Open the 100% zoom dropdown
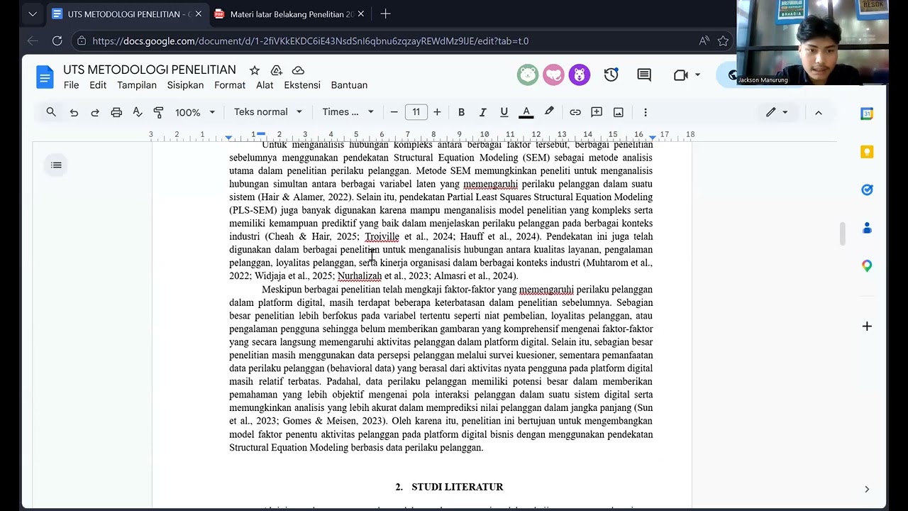 195,112
